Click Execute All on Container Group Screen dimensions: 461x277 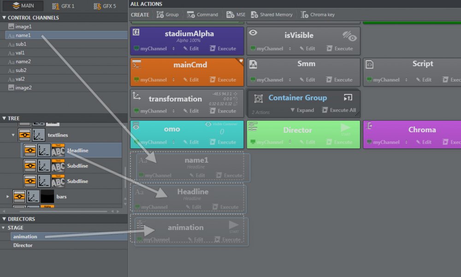pyautogui.click(x=338, y=110)
